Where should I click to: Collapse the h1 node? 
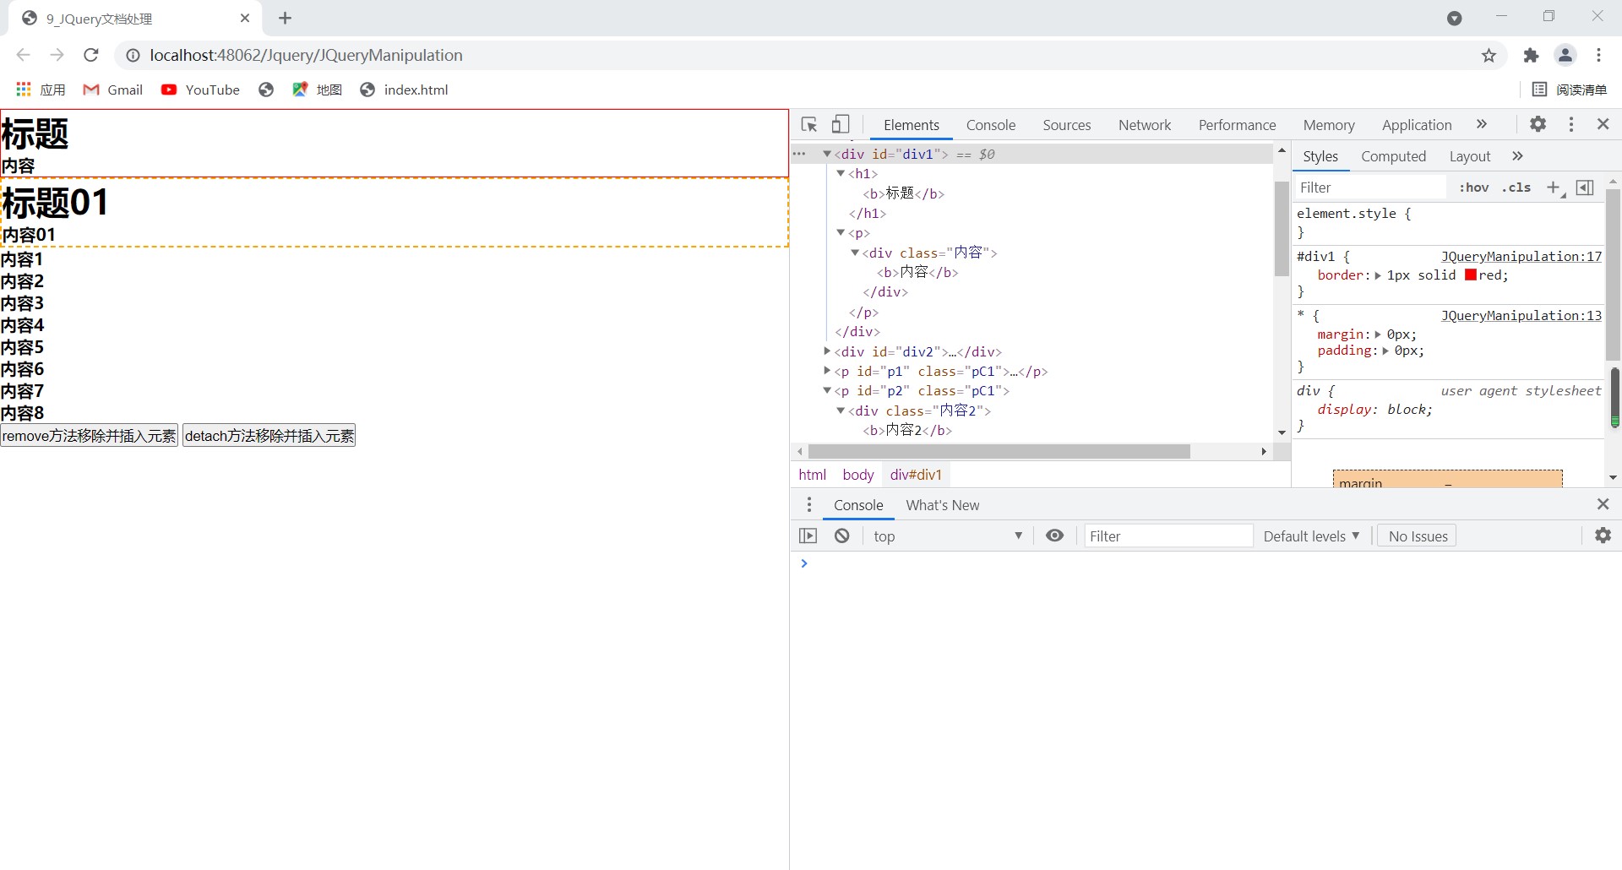tap(841, 173)
